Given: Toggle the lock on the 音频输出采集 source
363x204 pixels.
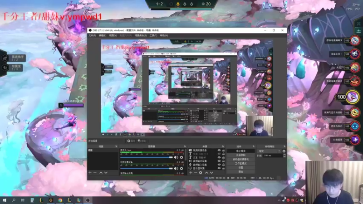Looking at the screenshot, I should 223,161.
